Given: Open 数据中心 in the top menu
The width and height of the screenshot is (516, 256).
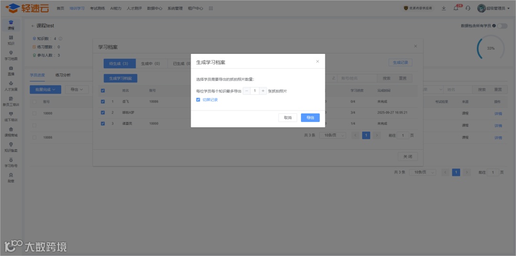Looking at the screenshot, I should click(x=154, y=9).
